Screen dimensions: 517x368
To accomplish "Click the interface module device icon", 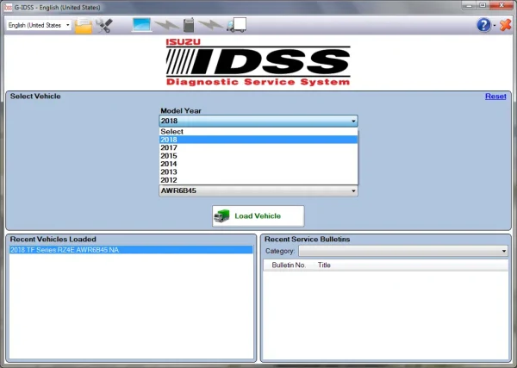I will pyautogui.click(x=189, y=25).
